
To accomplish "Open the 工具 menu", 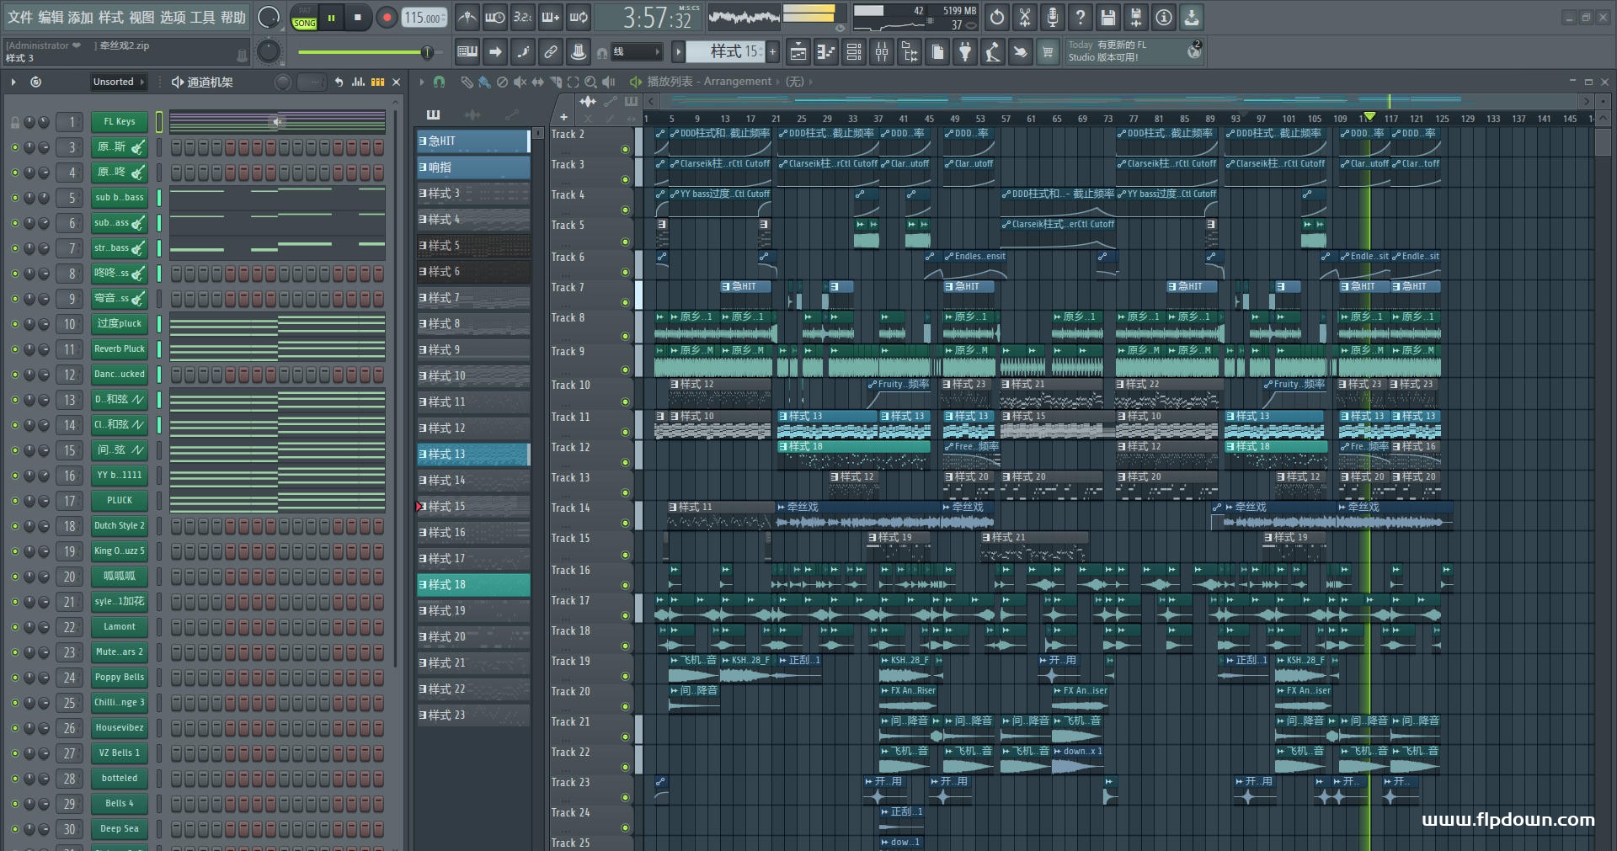I will (202, 17).
